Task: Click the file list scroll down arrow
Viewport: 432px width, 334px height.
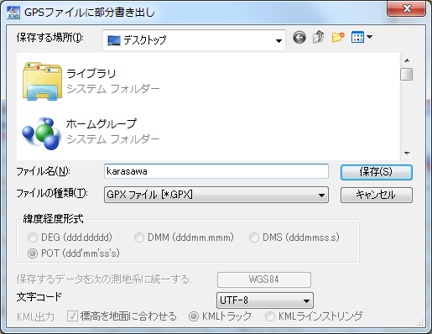Action: [407, 154]
